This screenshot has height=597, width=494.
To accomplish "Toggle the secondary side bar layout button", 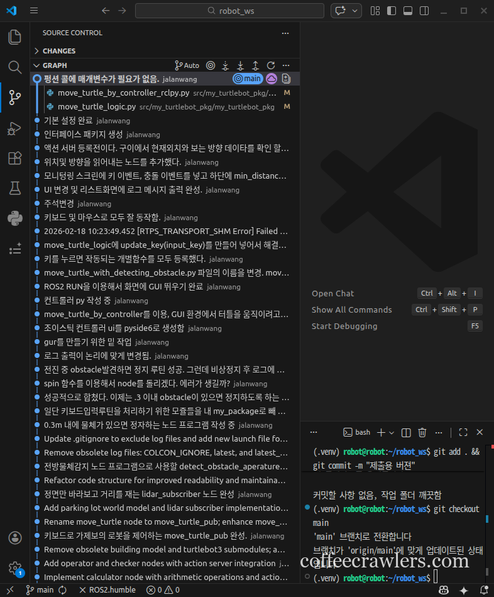I will pos(423,11).
